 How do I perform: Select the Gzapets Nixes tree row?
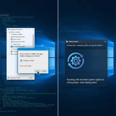17,44
